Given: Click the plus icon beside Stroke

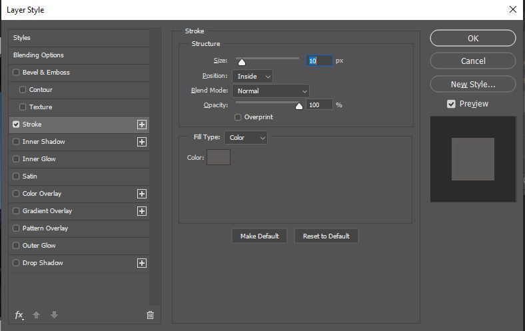Looking at the screenshot, I should [x=142, y=125].
